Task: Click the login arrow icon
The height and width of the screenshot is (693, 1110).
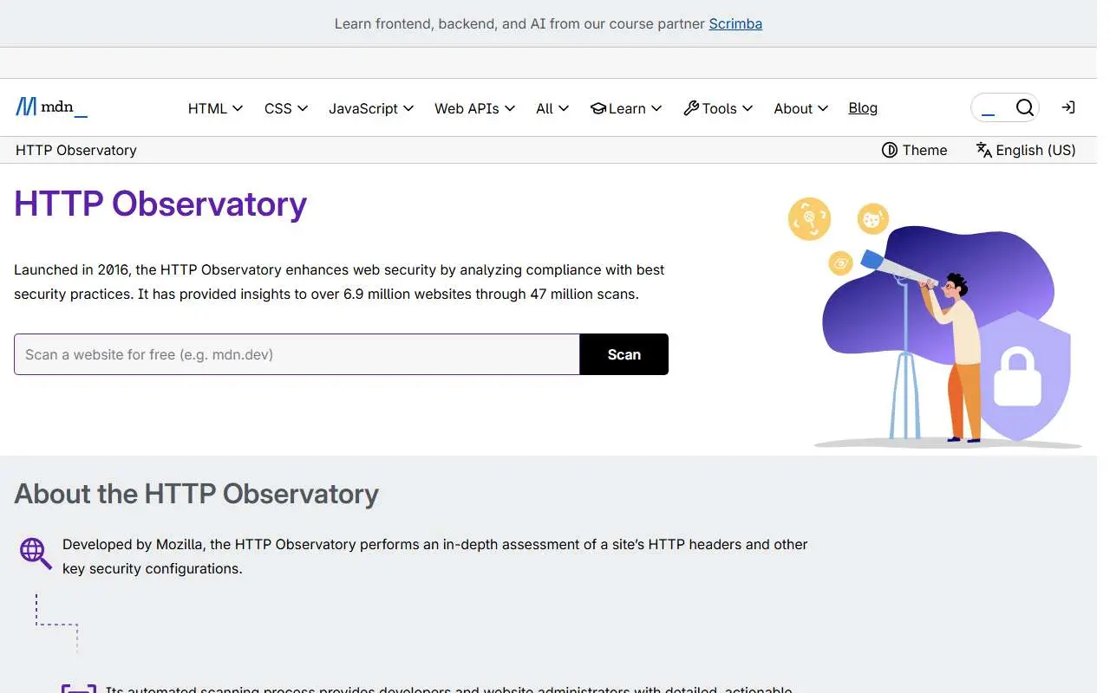Action: [1068, 107]
